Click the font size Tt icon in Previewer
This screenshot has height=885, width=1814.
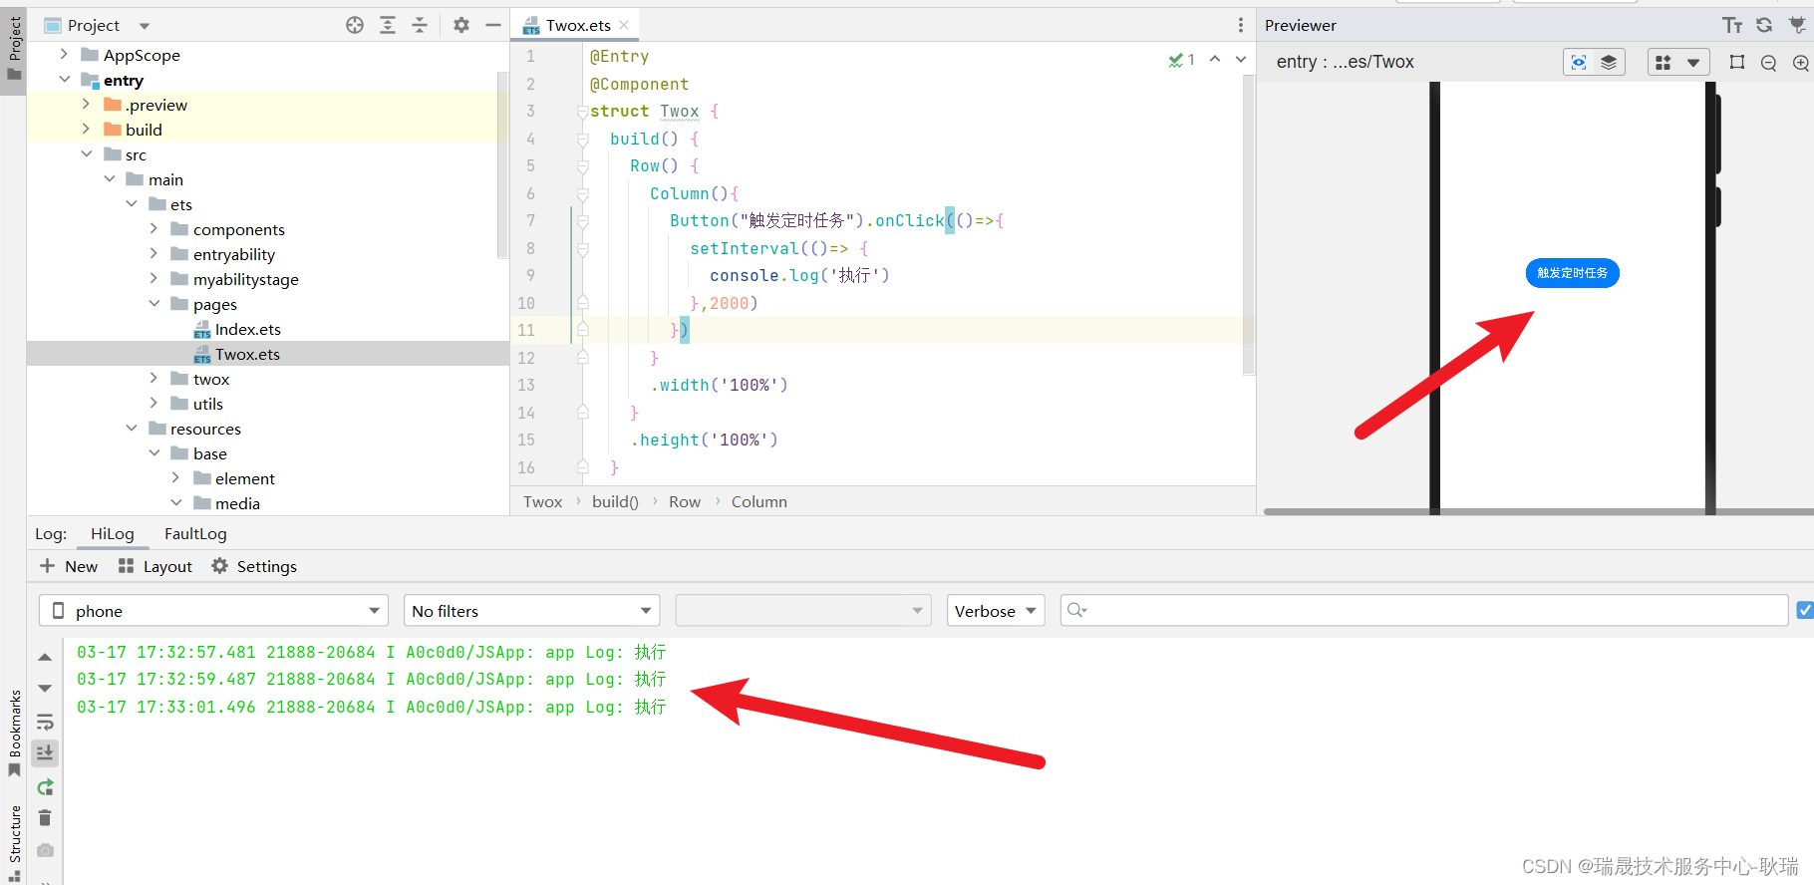pos(1733,26)
